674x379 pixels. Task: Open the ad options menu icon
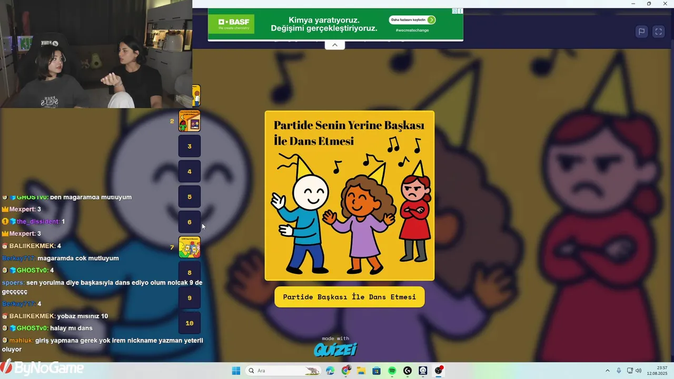click(x=460, y=11)
